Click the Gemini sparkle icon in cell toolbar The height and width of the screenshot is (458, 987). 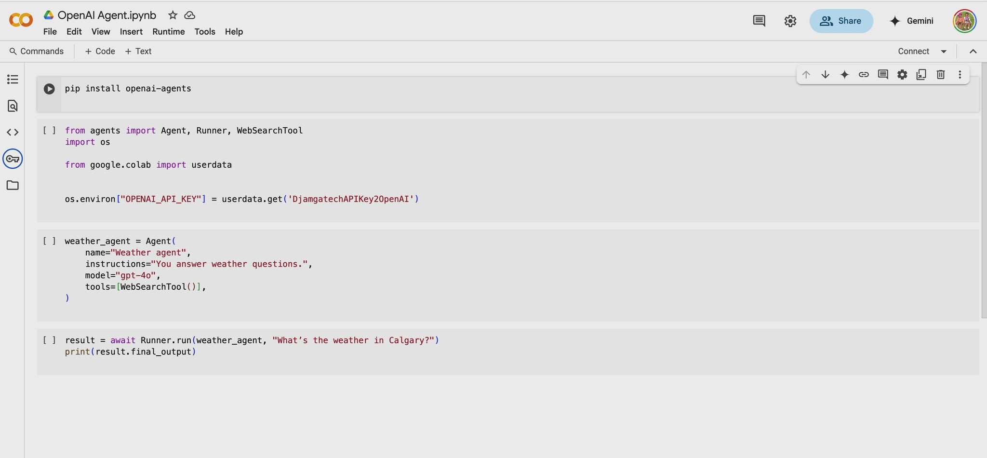point(844,74)
